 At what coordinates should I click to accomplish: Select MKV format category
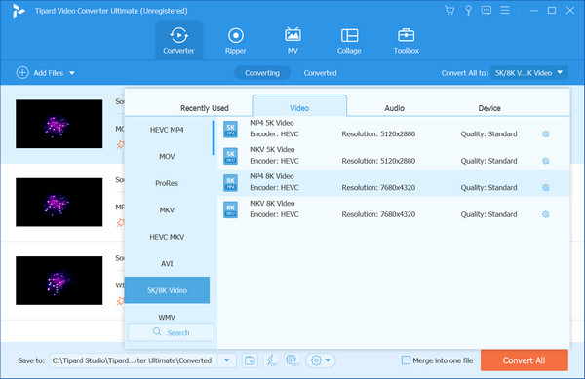[x=167, y=209]
